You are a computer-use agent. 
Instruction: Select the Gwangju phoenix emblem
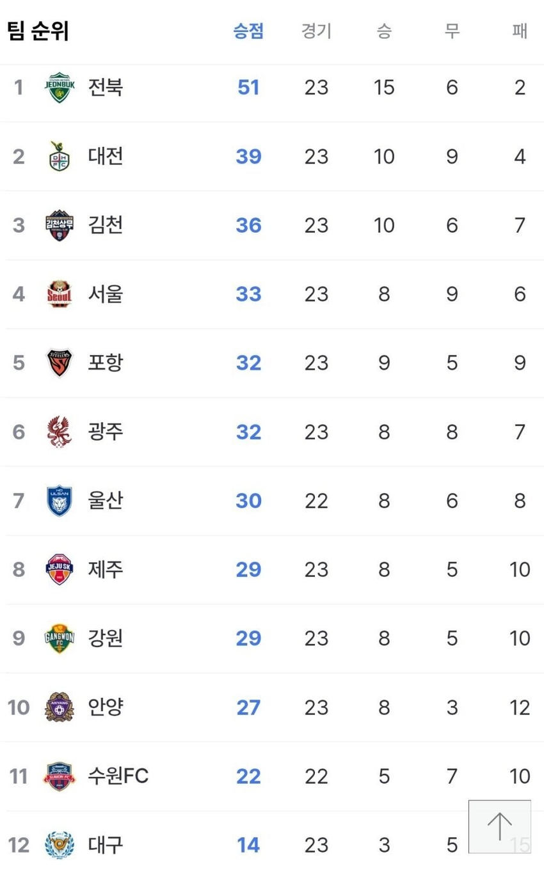click(60, 432)
